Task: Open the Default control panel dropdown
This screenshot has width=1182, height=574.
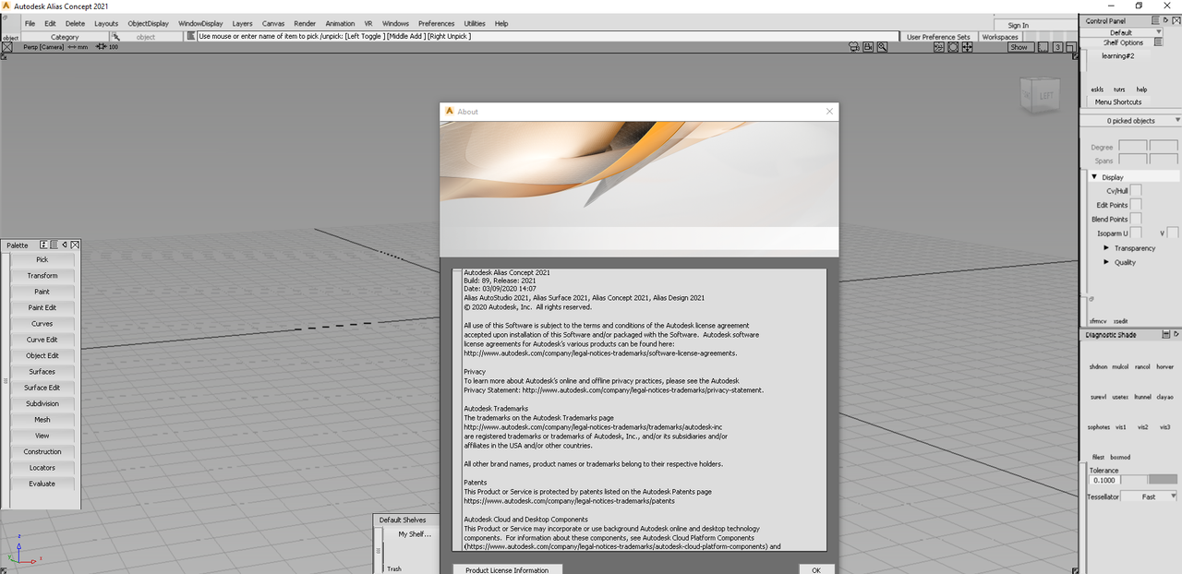Action: tap(1121, 32)
